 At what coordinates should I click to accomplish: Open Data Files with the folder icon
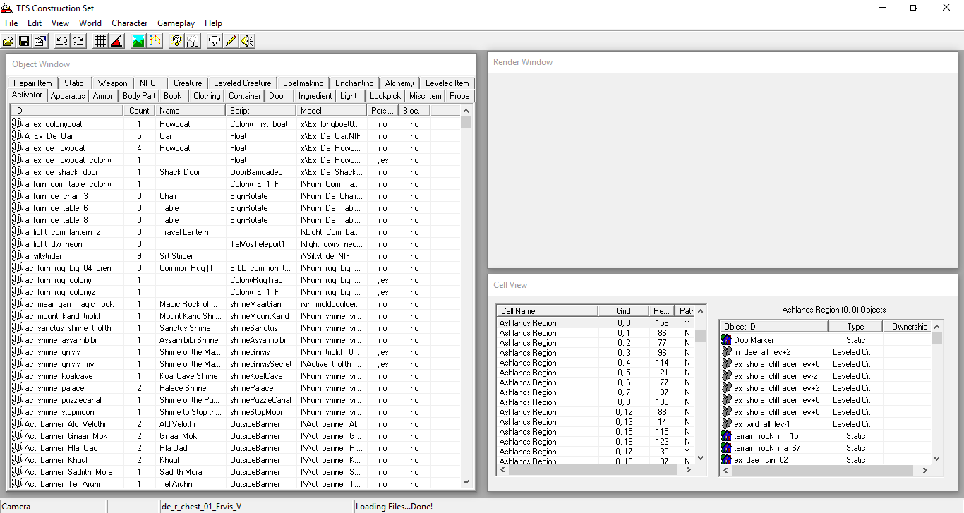(x=8, y=41)
